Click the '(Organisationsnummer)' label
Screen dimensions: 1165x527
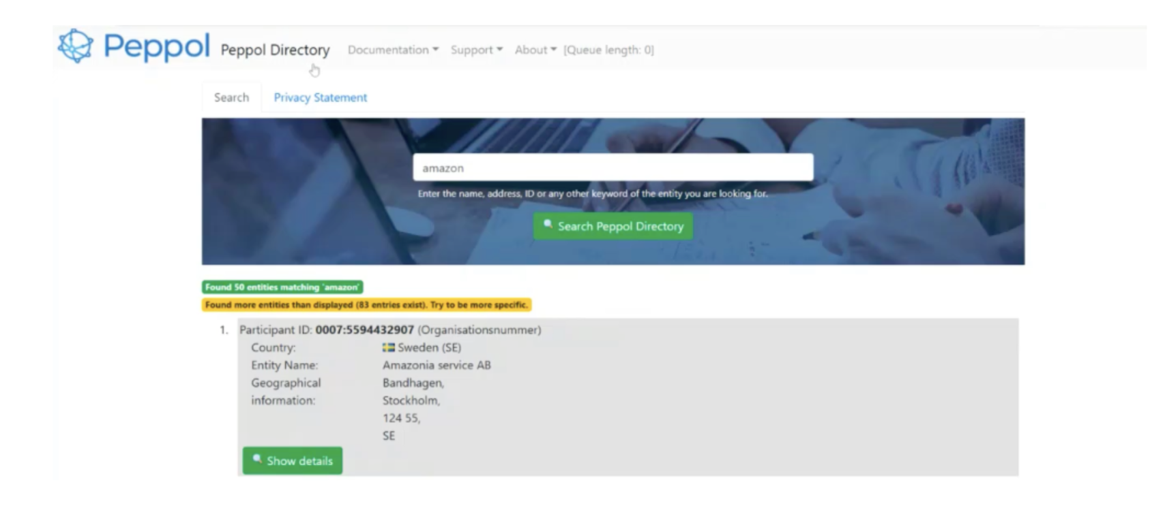tap(479, 330)
